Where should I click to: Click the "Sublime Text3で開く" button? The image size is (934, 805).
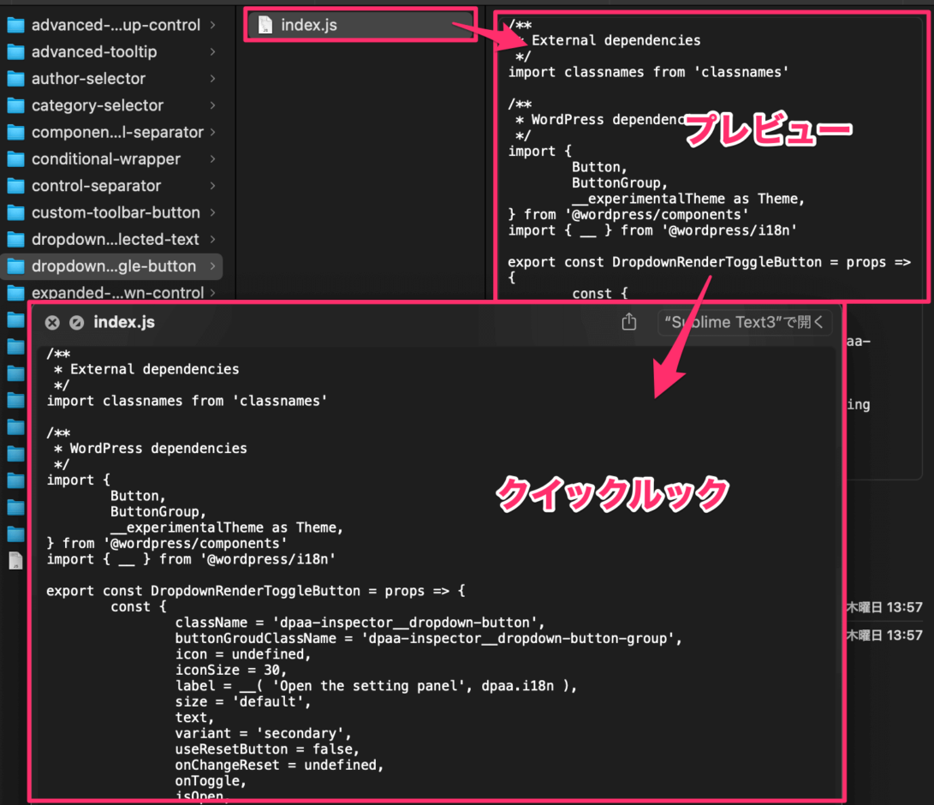(x=744, y=322)
